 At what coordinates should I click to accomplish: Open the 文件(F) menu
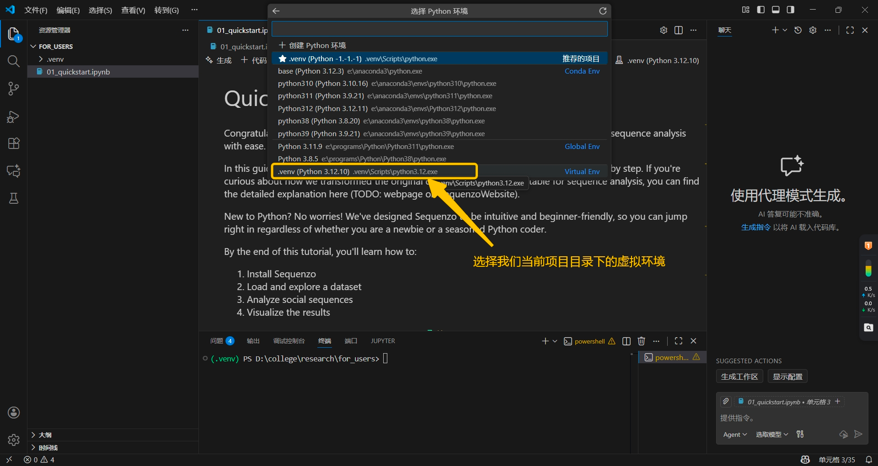(36, 10)
